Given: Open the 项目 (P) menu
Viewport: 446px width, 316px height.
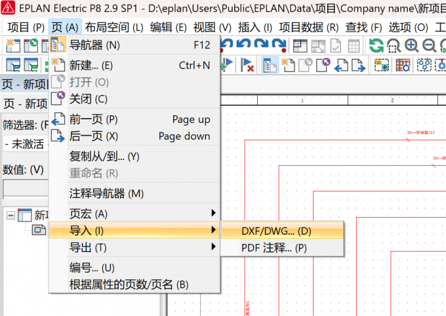Looking at the screenshot, I should click(x=26, y=28).
